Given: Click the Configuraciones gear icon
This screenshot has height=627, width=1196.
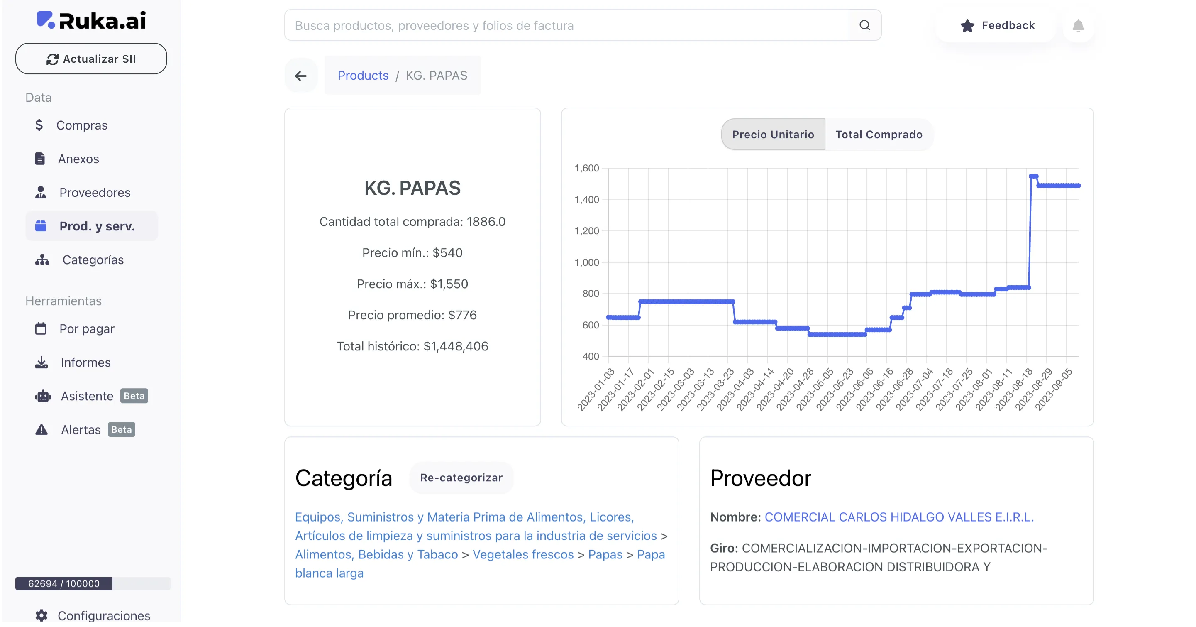Looking at the screenshot, I should coord(41,615).
